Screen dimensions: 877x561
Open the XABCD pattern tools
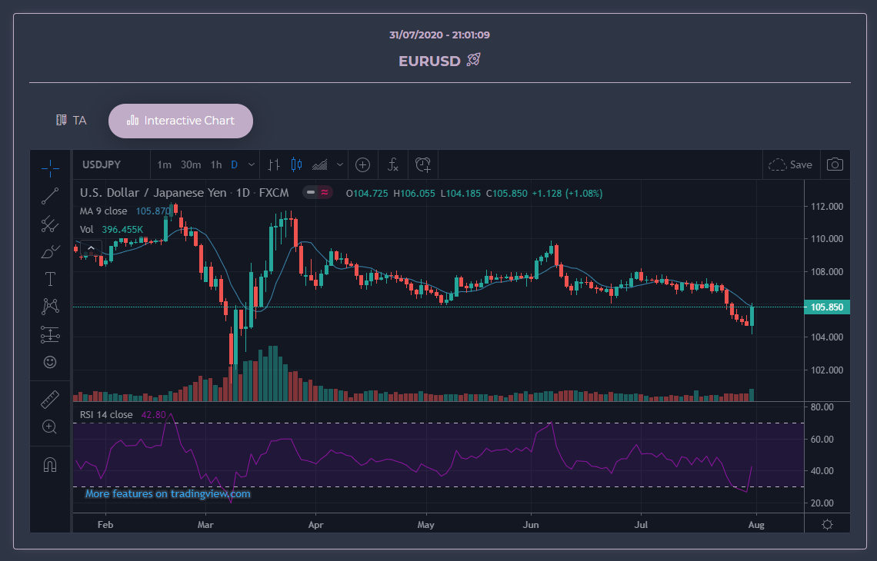(49, 306)
